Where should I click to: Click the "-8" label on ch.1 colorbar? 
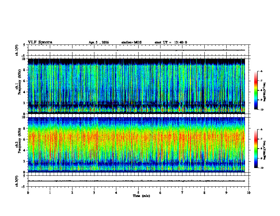point(261,90)
